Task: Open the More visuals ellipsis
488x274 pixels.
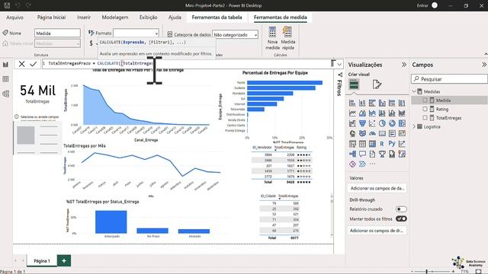Action: 372,164
